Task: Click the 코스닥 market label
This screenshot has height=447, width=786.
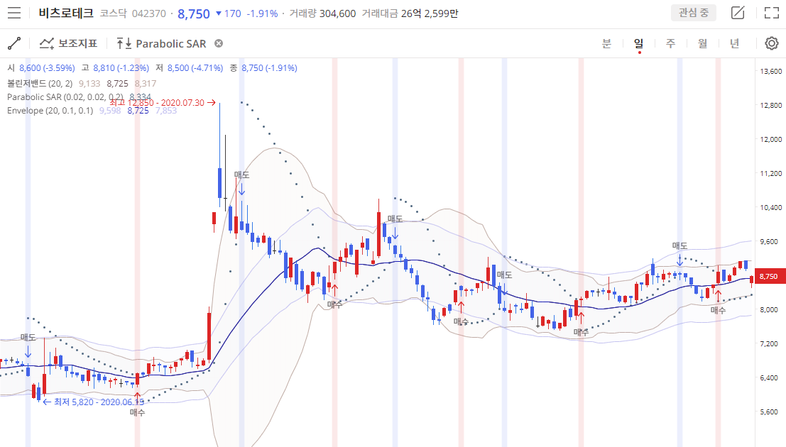Action: 114,13
